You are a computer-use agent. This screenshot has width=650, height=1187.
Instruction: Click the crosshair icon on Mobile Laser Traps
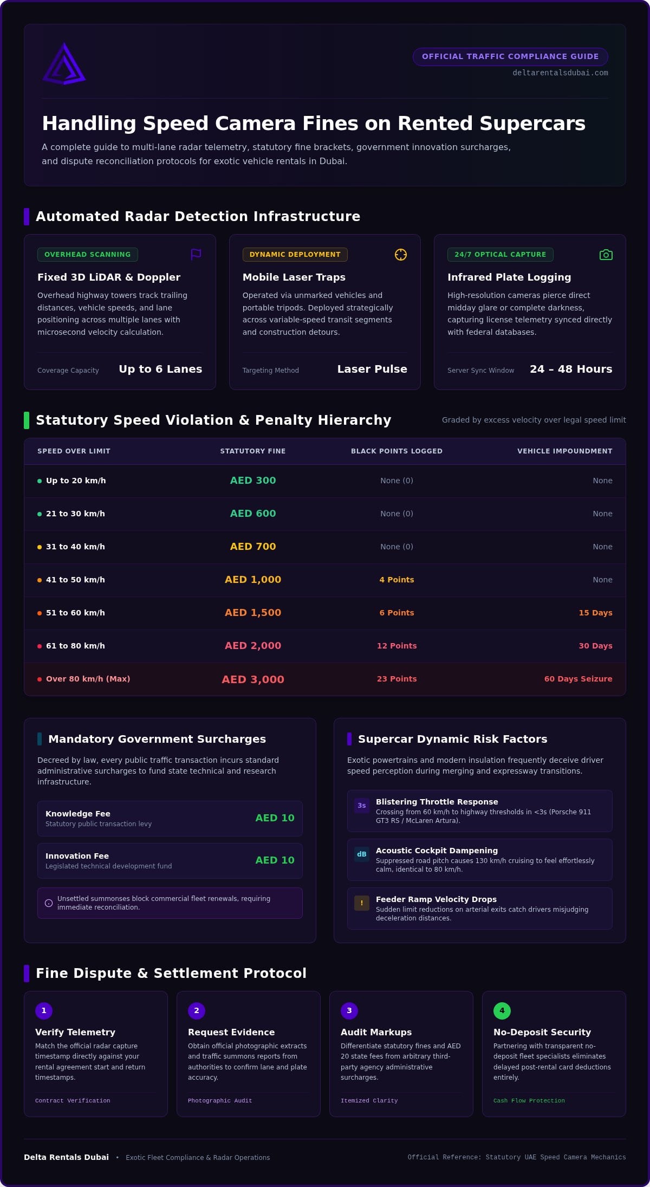pyautogui.click(x=401, y=255)
